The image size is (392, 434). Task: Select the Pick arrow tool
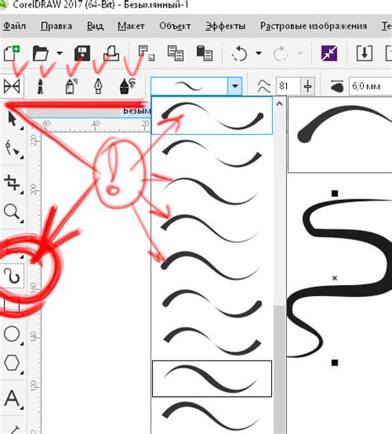[x=12, y=119]
